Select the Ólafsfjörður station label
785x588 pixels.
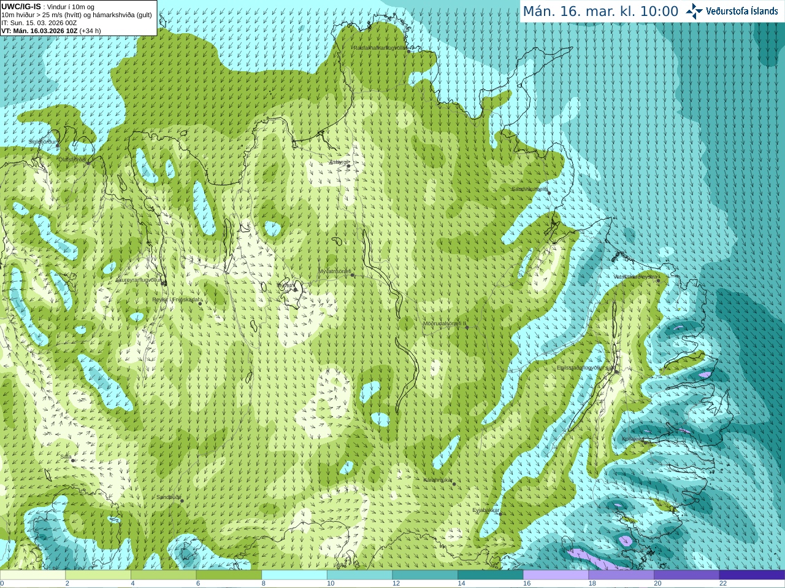click(x=72, y=160)
